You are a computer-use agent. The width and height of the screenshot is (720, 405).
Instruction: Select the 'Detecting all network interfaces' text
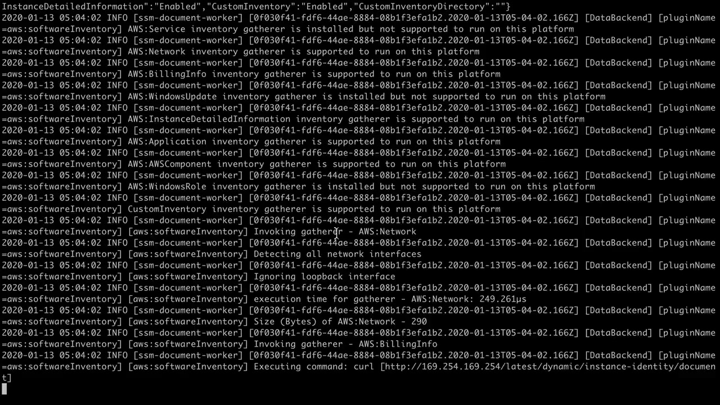(337, 254)
